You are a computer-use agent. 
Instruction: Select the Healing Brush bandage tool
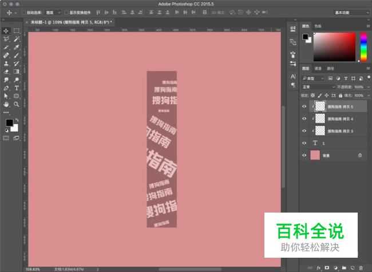(x=6, y=55)
